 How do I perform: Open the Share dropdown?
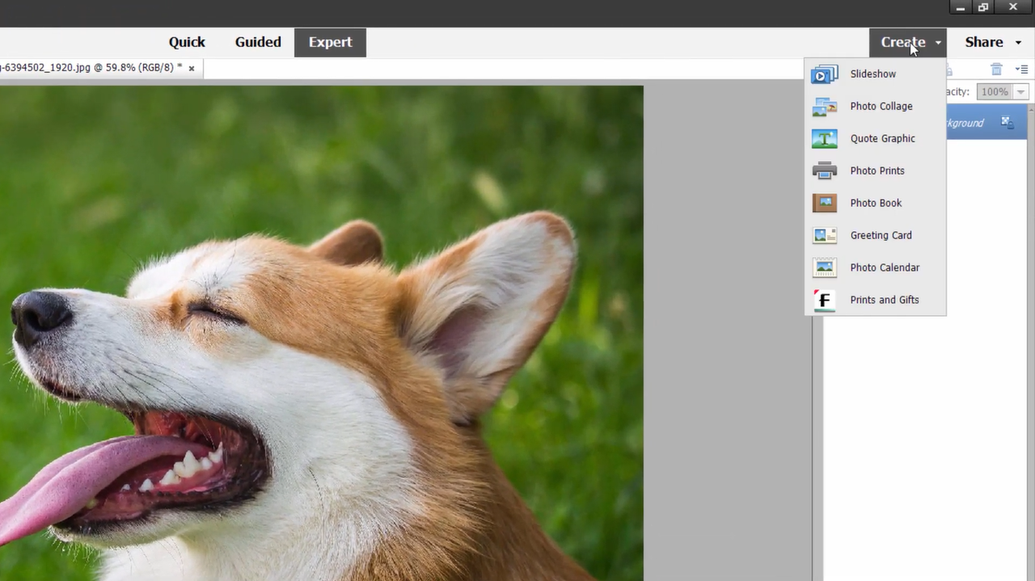click(992, 42)
